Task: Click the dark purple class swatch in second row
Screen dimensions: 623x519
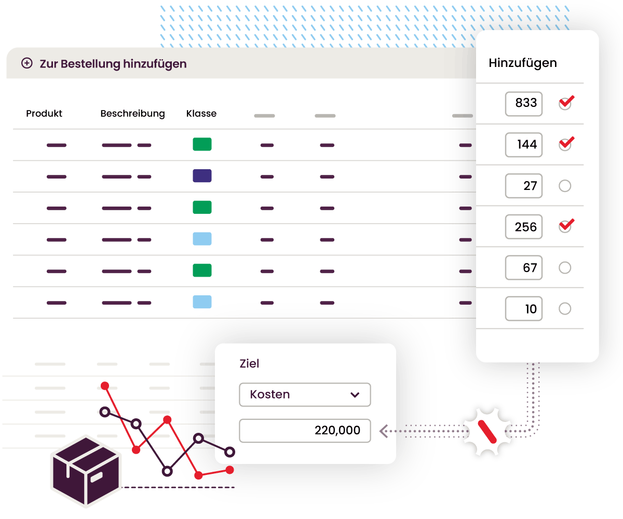Action: coord(202,176)
